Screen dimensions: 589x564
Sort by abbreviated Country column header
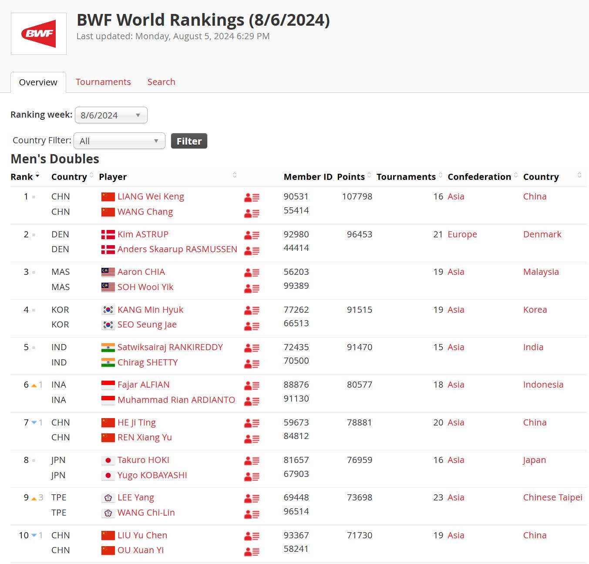(x=72, y=177)
